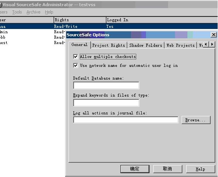Select the highlighted Read-Write user row

pyautogui.click(x=109, y=26)
